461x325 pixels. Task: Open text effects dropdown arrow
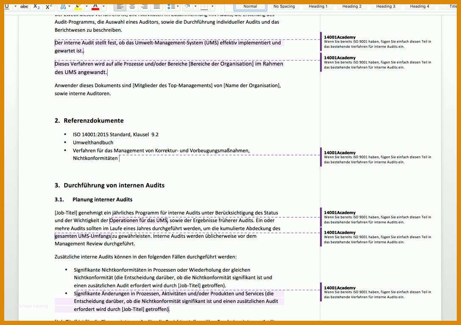tap(69, 6)
